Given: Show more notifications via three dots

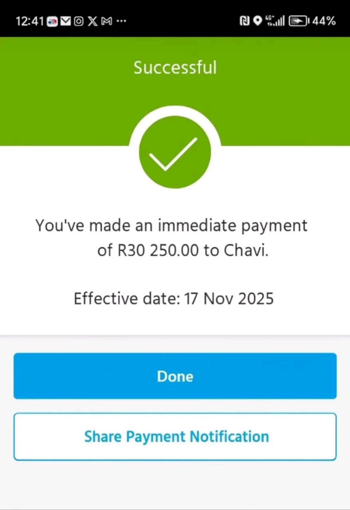Looking at the screenshot, I should tap(121, 21).
